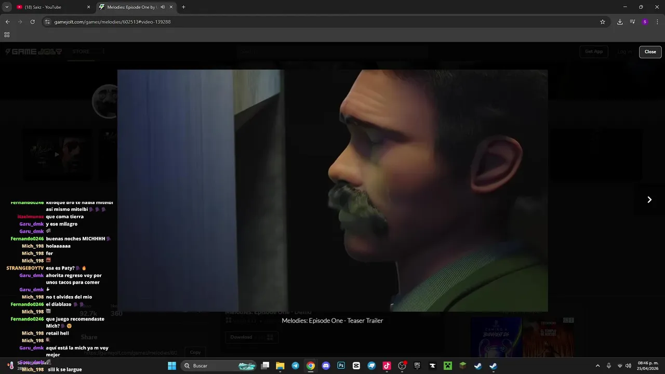Go back to the previous page
Viewport: 665px width, 374px height.
tap(7, 22)
